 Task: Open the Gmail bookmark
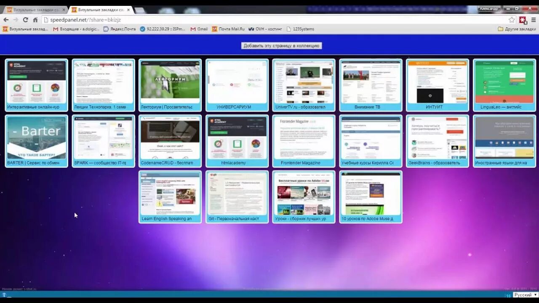(x=199, y=29)
